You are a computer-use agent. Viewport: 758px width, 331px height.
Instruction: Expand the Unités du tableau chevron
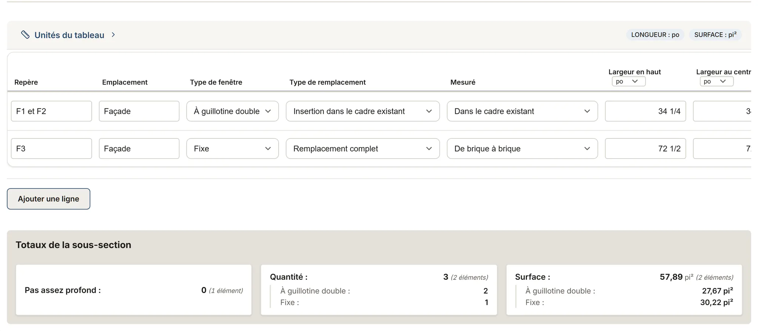pyautogui.click(x=113, y=35)
